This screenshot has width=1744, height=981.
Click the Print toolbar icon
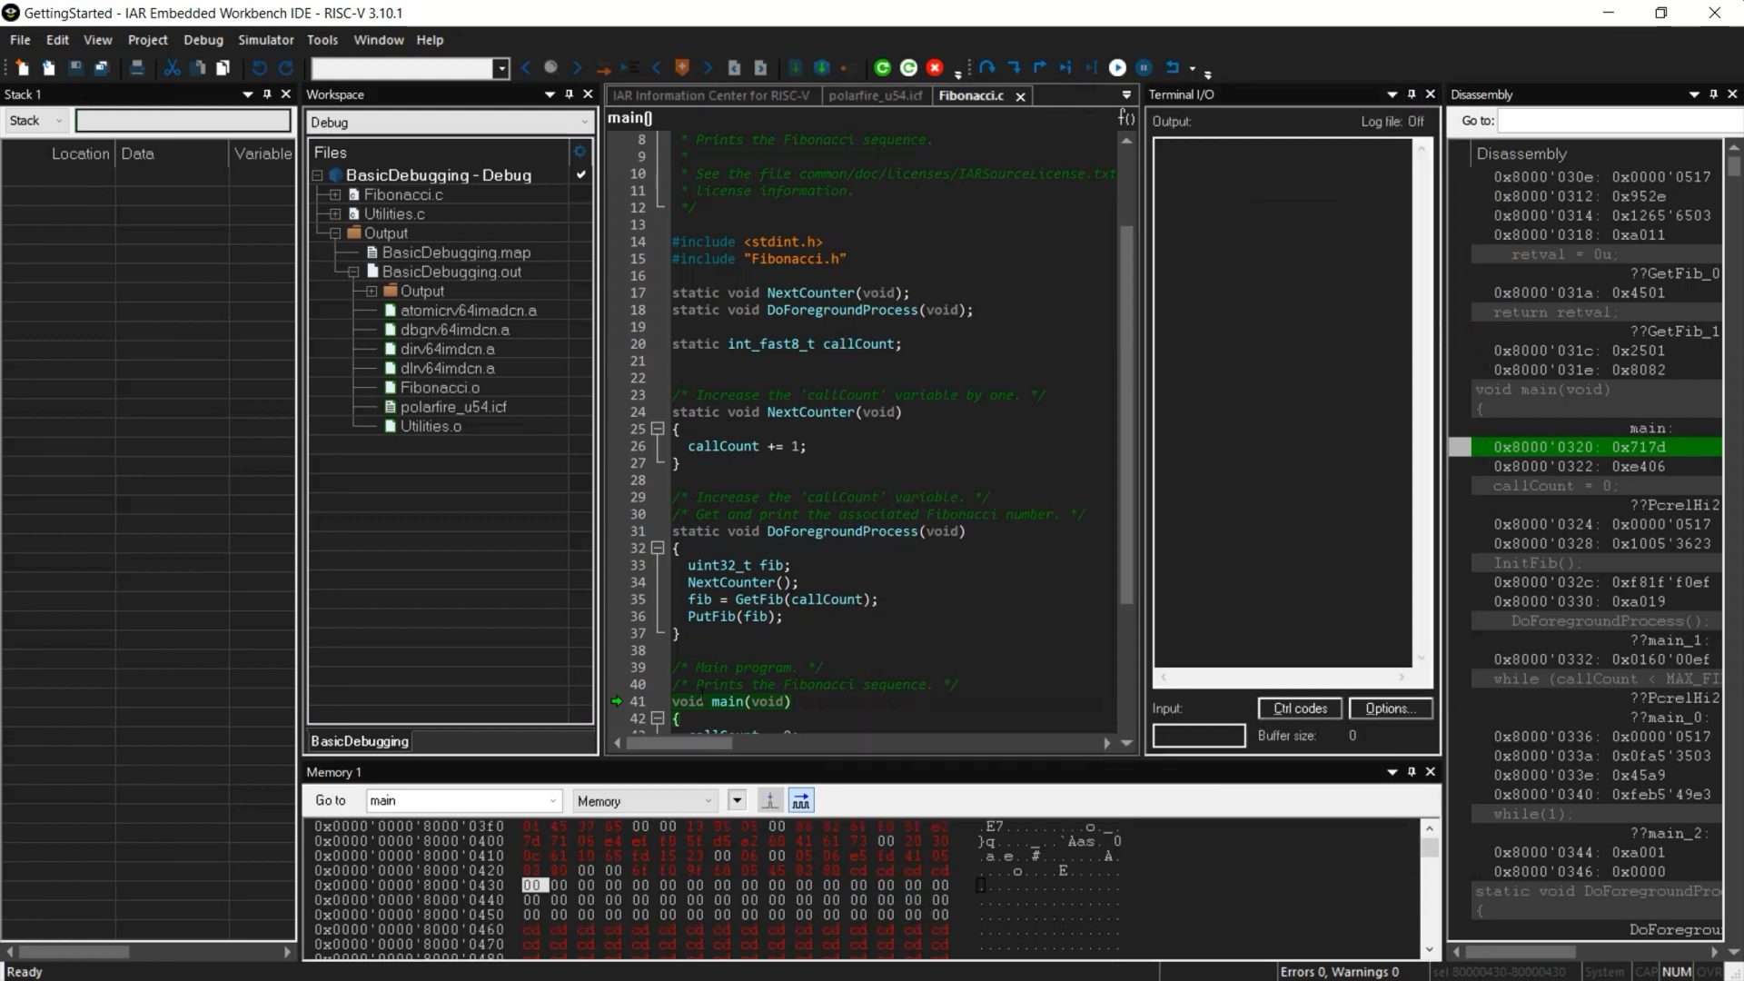pos(136,67)
